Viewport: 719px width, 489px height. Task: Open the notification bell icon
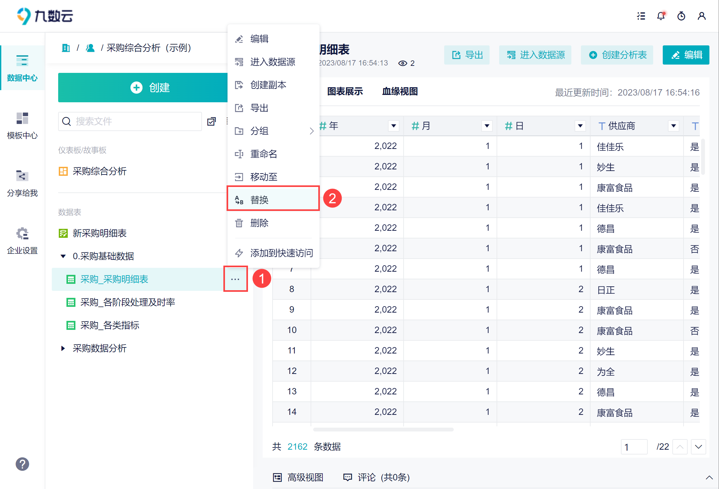(x=661, y=16)
